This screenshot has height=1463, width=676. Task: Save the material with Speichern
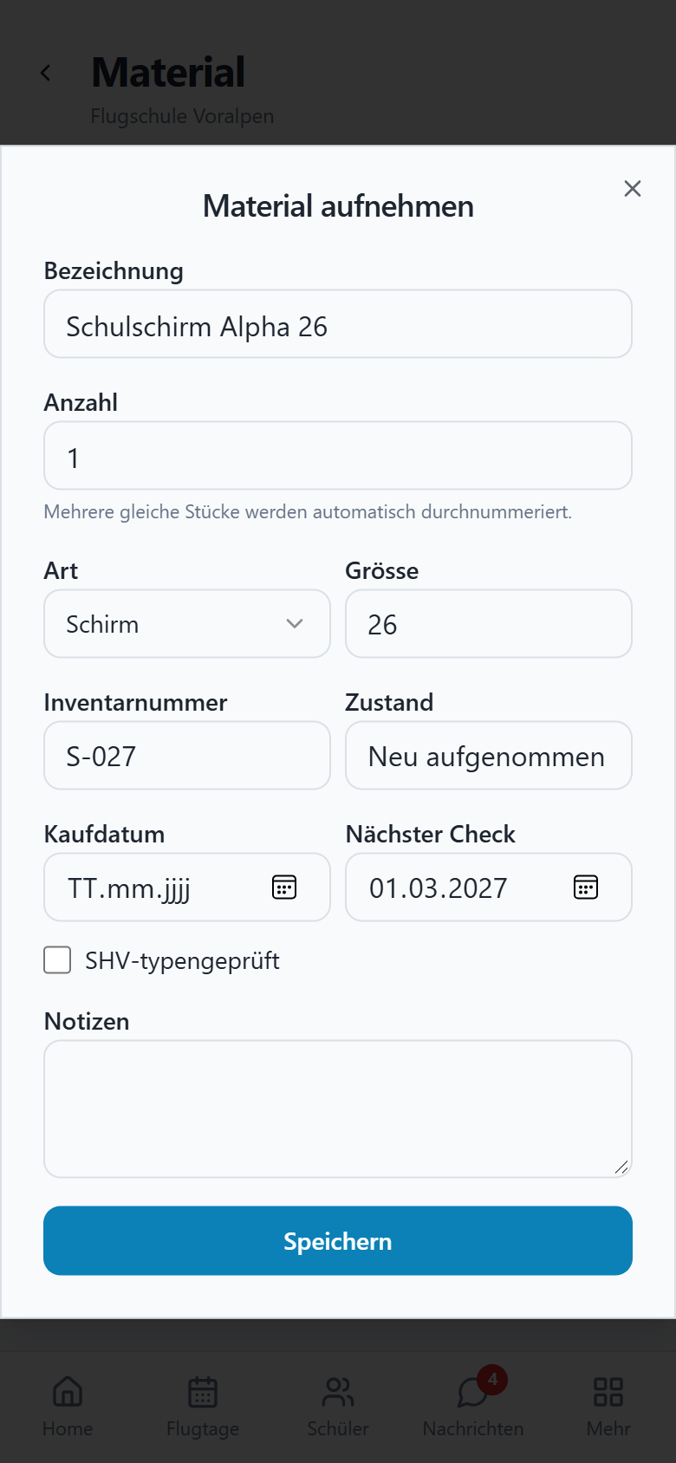(338, 1241)
